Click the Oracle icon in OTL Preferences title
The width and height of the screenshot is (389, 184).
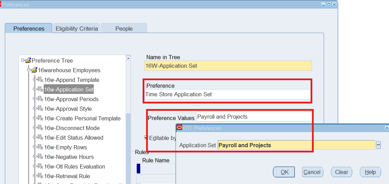[179, 128]
